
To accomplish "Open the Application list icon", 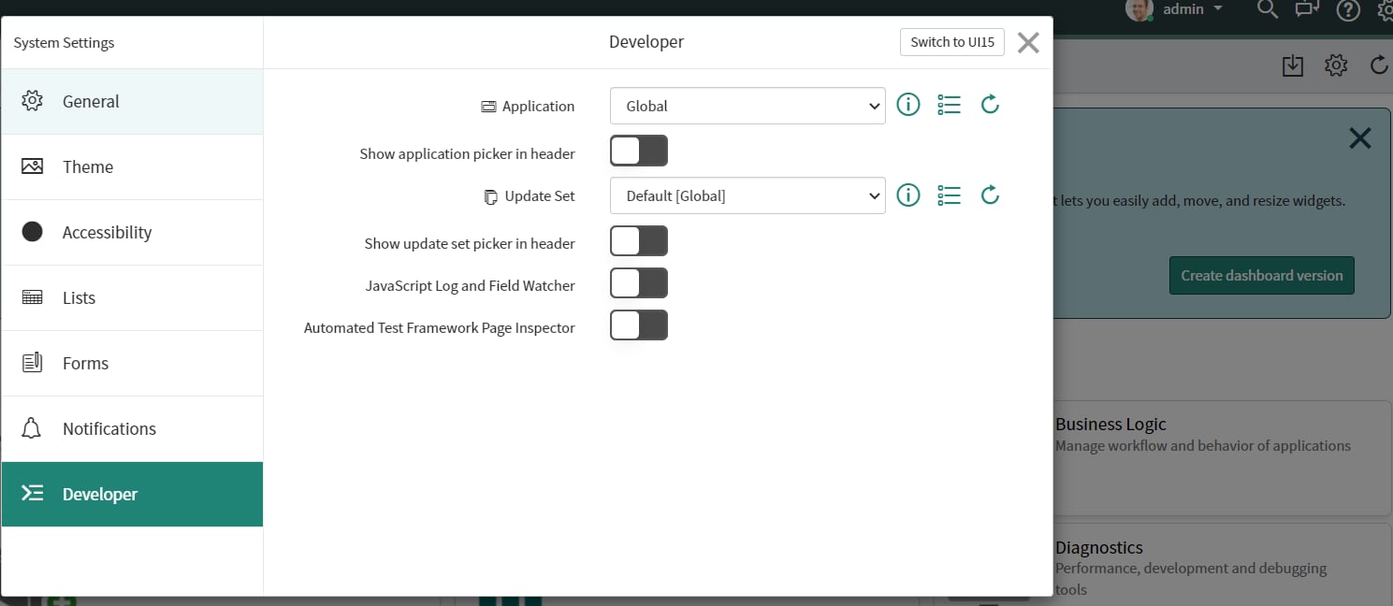I will [950, 105].
